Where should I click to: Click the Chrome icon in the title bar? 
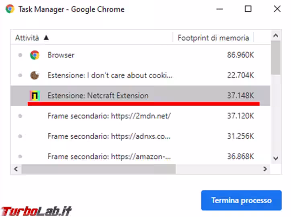click(10, 9)
